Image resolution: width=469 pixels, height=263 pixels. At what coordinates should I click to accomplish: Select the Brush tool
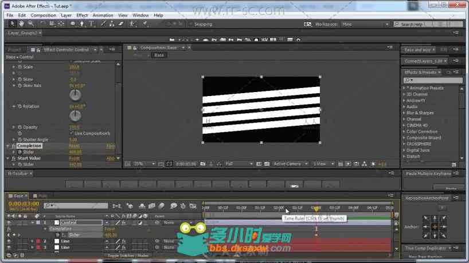(103, 24)
